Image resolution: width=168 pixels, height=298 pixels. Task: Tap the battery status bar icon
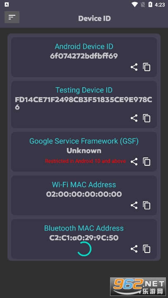pyautogui.click(x=150, y=5)
